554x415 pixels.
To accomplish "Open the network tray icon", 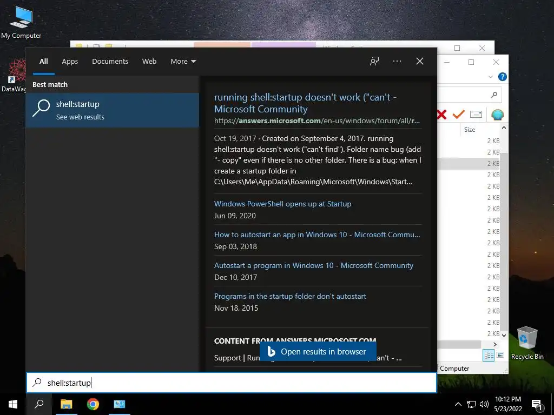I will click(471, 404).
